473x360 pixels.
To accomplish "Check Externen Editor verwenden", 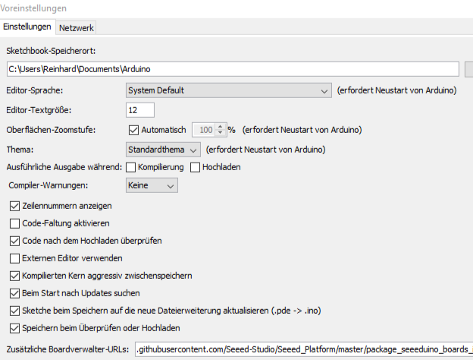I will click(x=14, y=258).
